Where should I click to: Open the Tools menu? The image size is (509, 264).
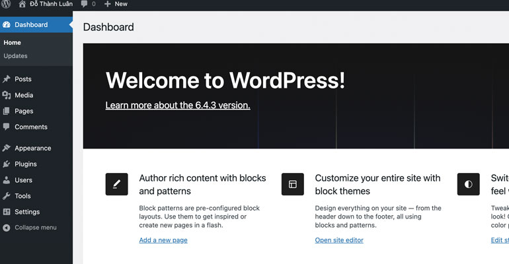[x=36, y=196]
